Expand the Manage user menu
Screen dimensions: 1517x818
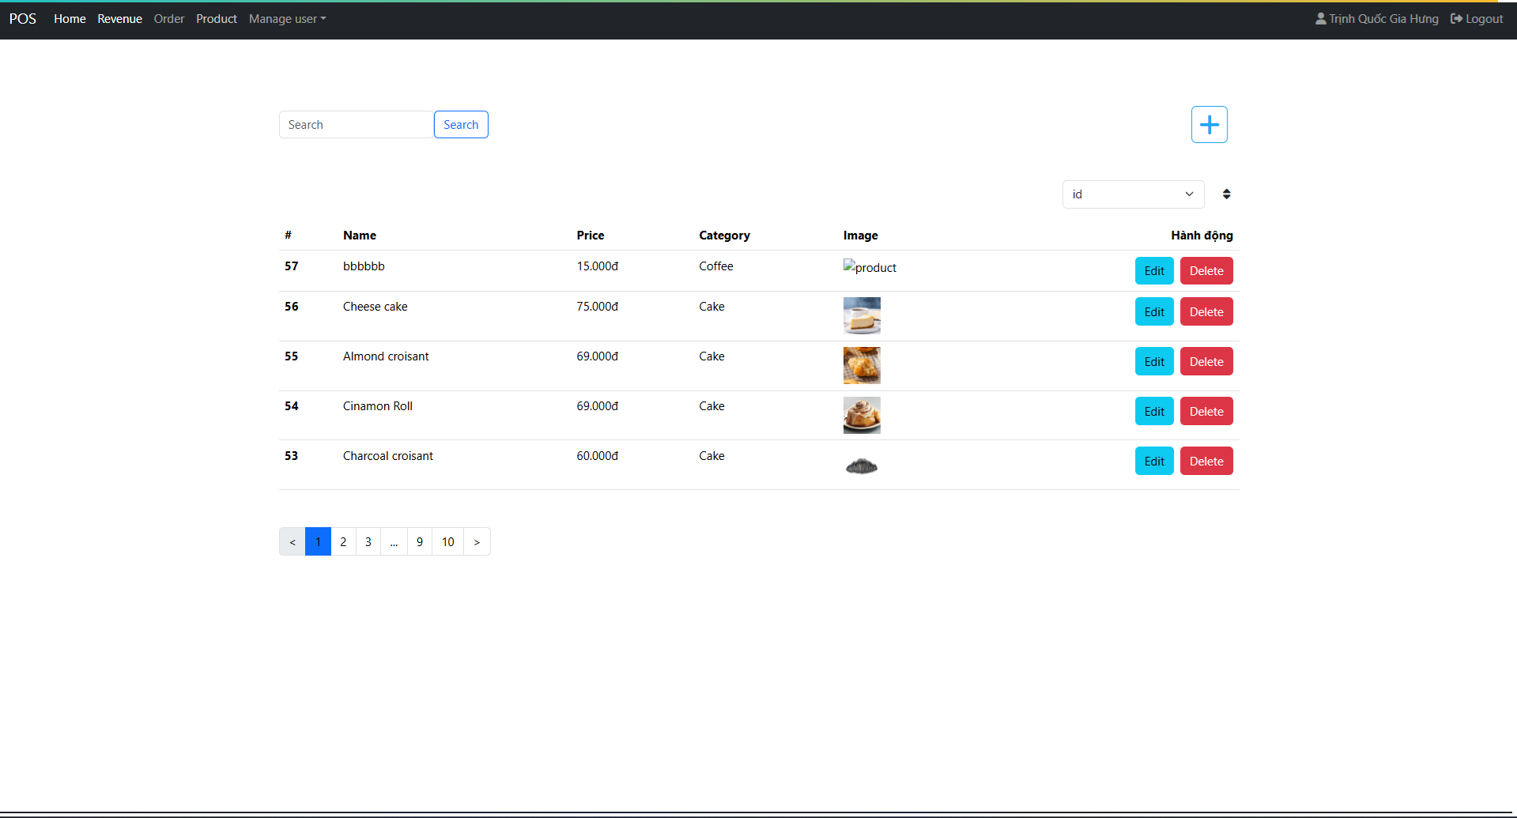coord(287,19)
